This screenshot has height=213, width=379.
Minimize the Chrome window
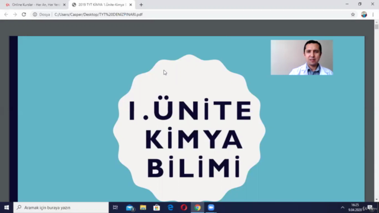tap(347, 4)
